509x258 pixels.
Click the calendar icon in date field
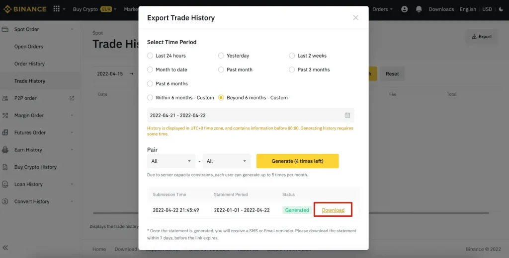pyautogui.click(x=347, y=115)
